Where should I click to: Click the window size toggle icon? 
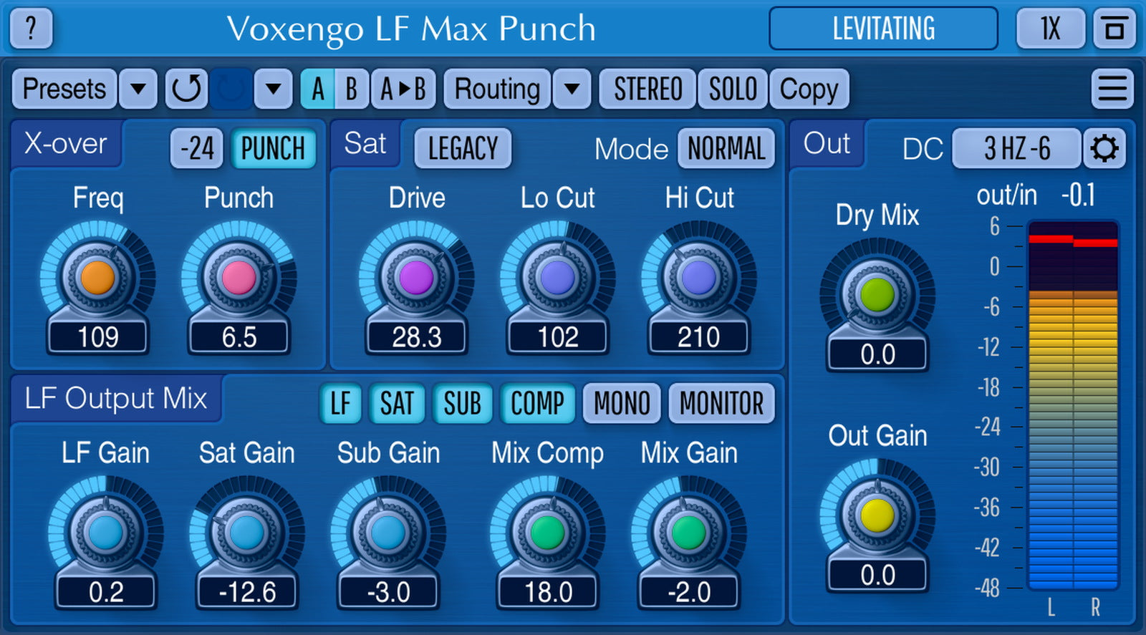coord(1114,29)
